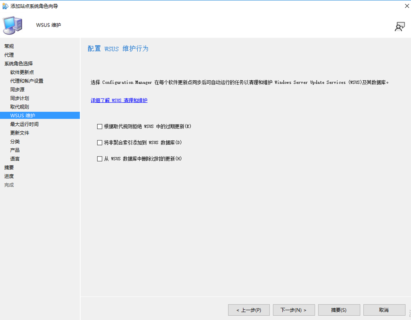The width and height of the screenshot is (411, 320).
Task: Go to 软件更新点 step
Action: pos(22,72)
